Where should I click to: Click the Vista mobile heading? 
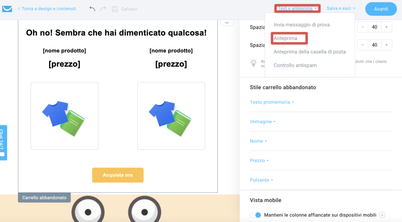click(x=265, y=200)
